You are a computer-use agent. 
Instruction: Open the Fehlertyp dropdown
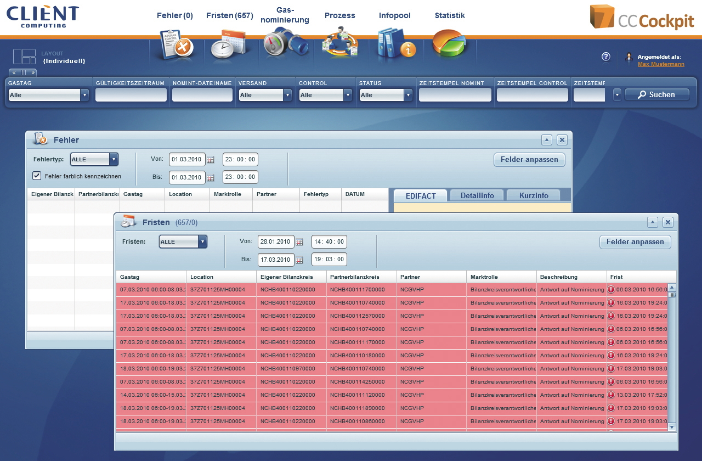114,160
